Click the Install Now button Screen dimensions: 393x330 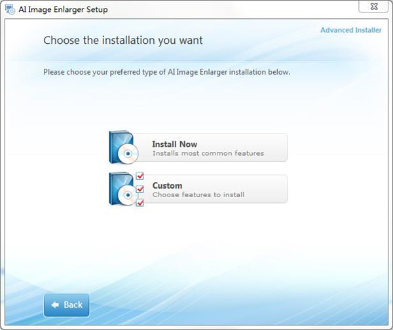[198, 147]
